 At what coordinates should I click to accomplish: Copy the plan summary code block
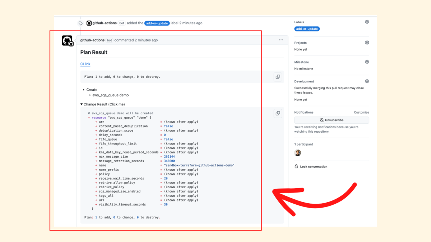(278, 77)
